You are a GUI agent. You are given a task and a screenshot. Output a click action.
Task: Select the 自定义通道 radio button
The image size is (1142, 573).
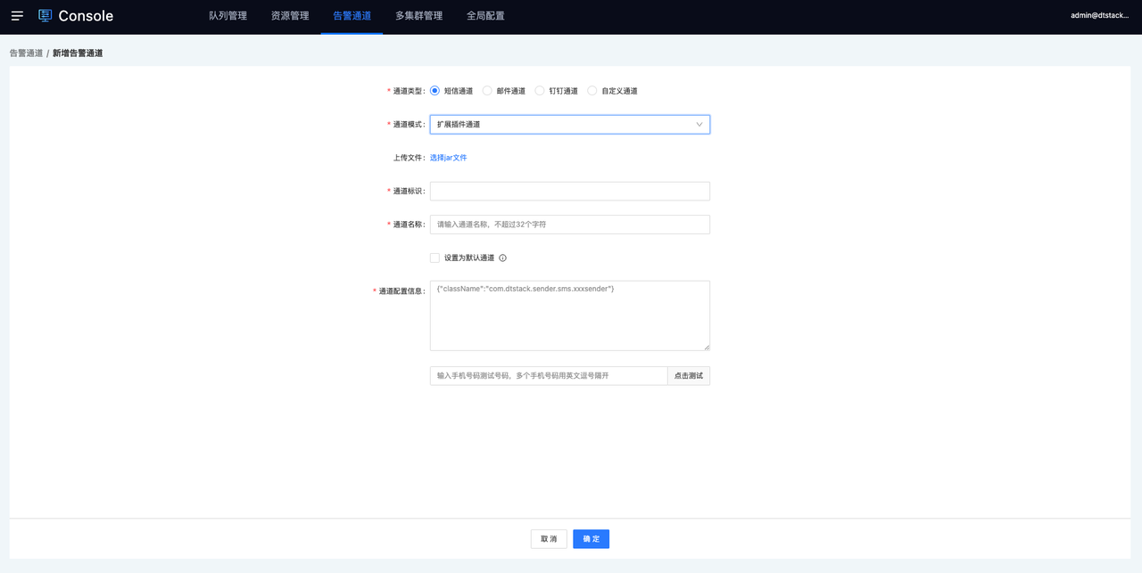click(592, 91)
